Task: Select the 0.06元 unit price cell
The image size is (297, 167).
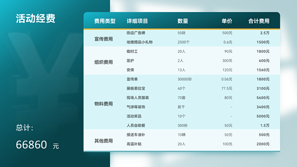Action: pos(227,79)
